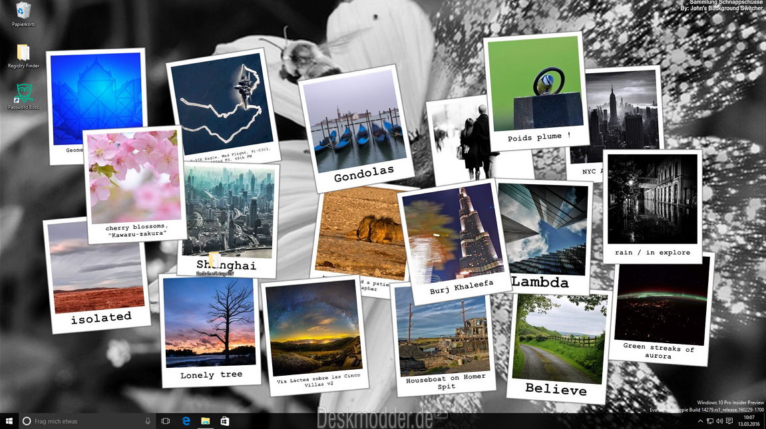766x429 pixels.
Task: Open the Windows Store taskbar icon
Action: (225, 421)
